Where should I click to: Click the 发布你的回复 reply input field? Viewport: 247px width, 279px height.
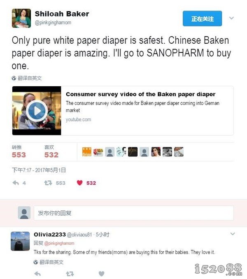pos(134,213)
